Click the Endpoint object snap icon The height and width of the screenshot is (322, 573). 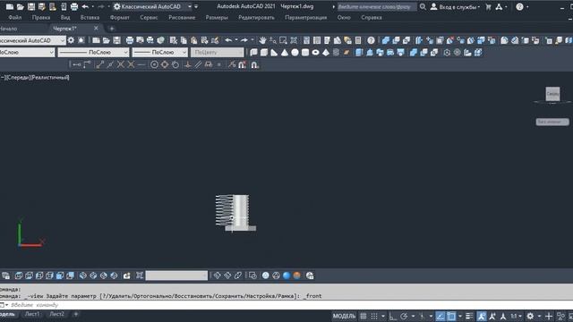(99, 65)
